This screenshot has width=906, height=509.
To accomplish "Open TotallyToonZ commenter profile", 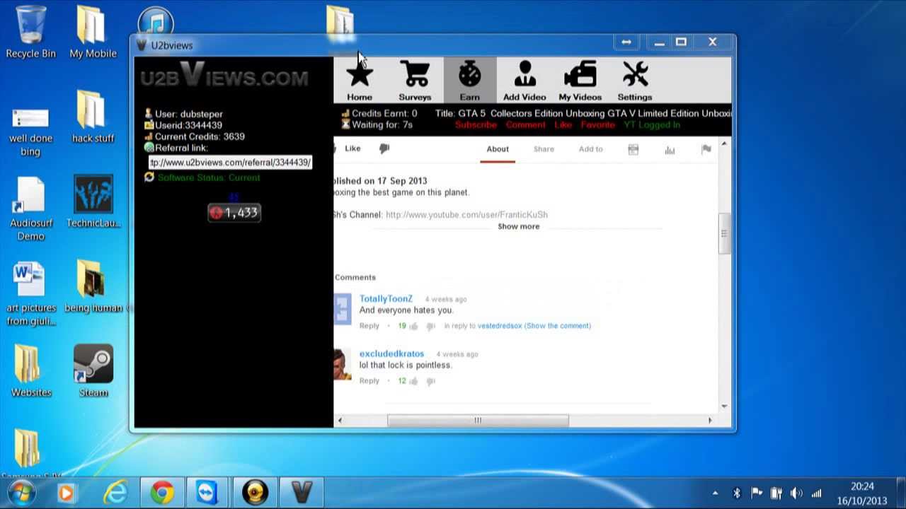I will pyautogui.click(x=386, y=299).
